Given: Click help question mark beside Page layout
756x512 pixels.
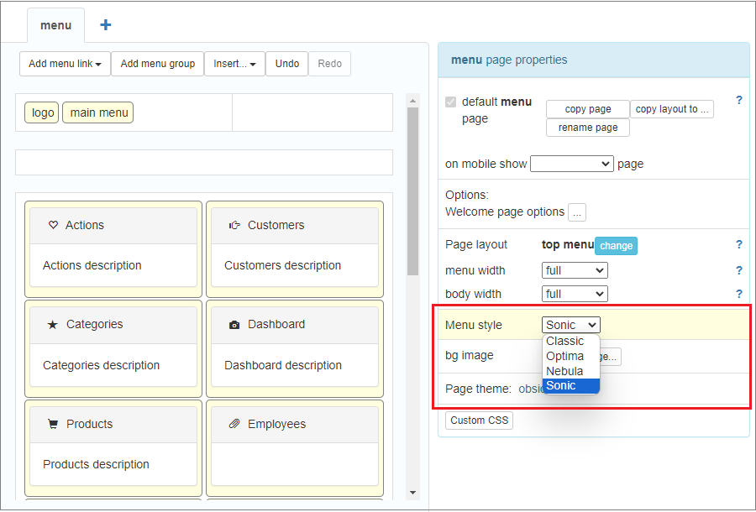Looking at the screenshot, I should click(x=739, y=245).
